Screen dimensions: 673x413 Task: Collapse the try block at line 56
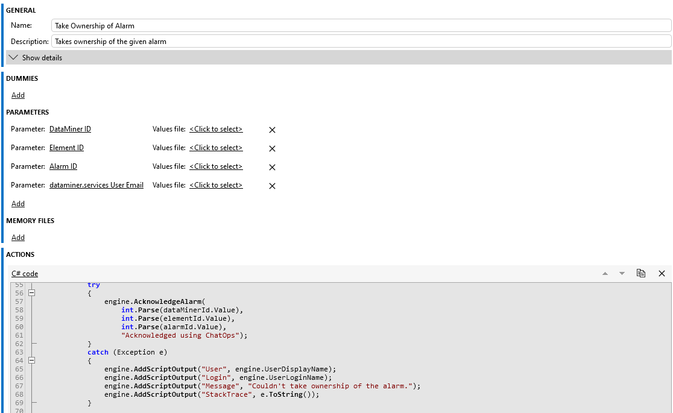coord(32,293)
